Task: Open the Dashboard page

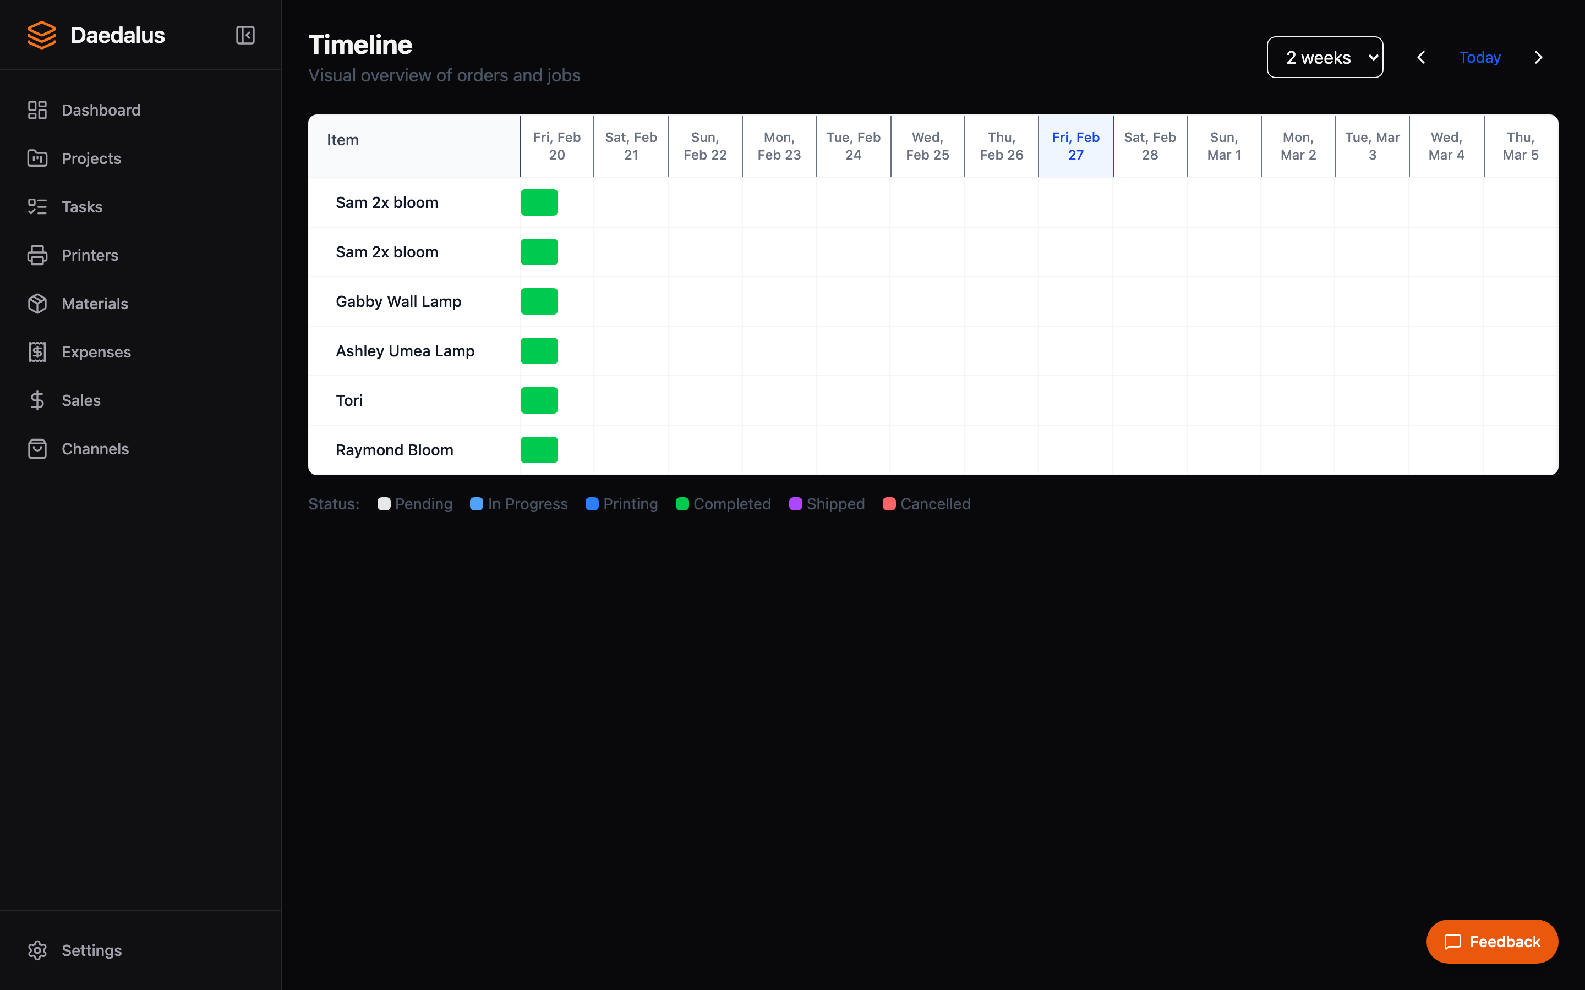Action: (101, 109)
